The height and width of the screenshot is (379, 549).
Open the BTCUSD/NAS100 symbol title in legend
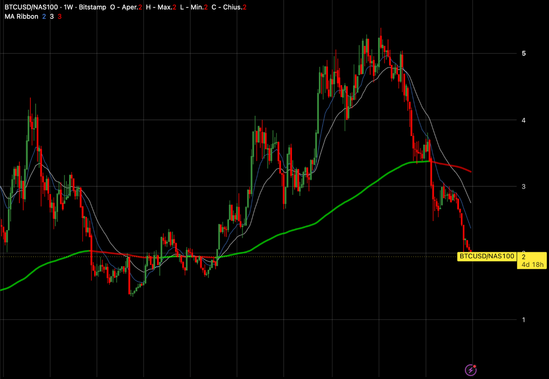[x=32, y=8]
